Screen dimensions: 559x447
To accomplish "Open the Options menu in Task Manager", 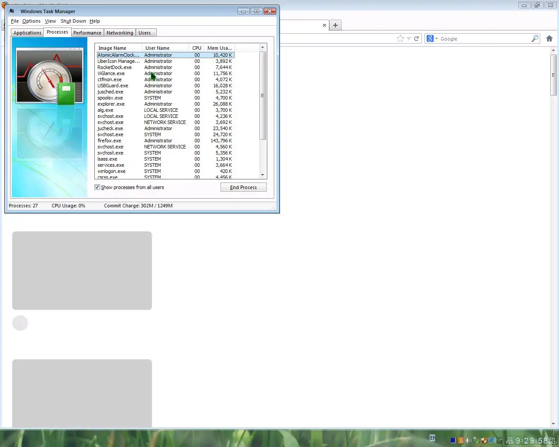I will (31, 21).
